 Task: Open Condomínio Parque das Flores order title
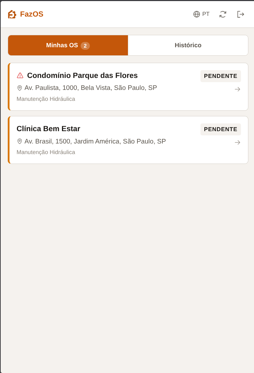(82, 75)
